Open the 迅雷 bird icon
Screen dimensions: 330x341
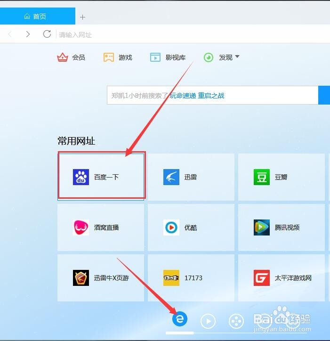tap(171, 177)
